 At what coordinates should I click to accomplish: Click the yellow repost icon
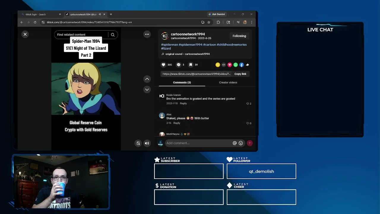[x=218, y=65]
